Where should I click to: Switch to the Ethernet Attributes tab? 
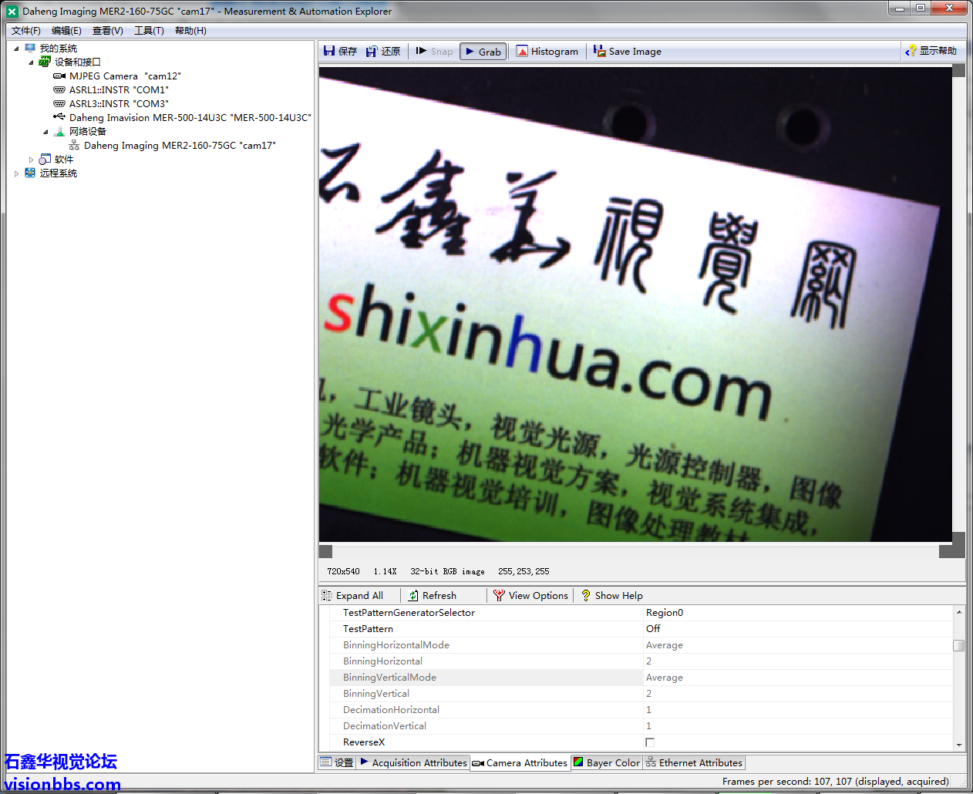[694, 763]
